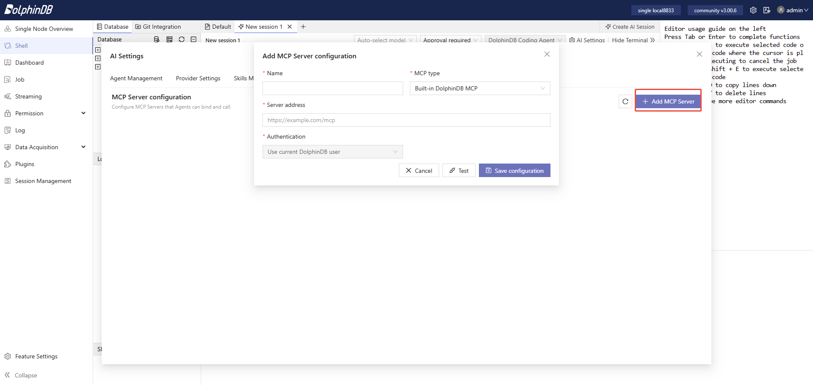The width and height of the screenshot is (813, 385).
Task: Open the admin user dropdown
Action: click(793, 10)
